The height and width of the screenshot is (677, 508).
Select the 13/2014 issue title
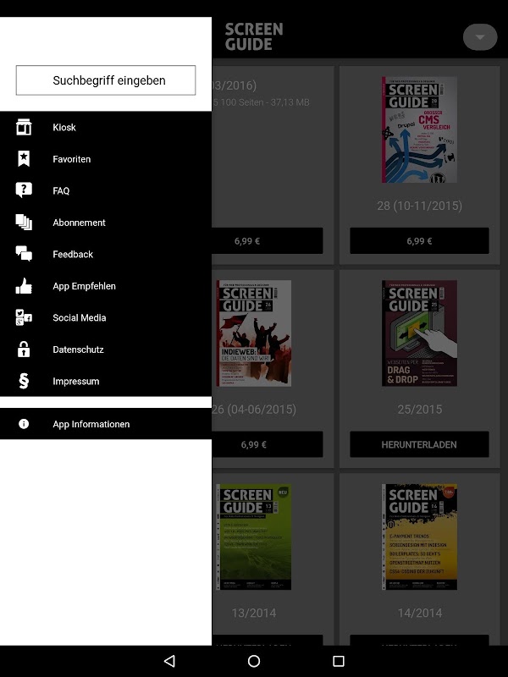tap(253, 613)
